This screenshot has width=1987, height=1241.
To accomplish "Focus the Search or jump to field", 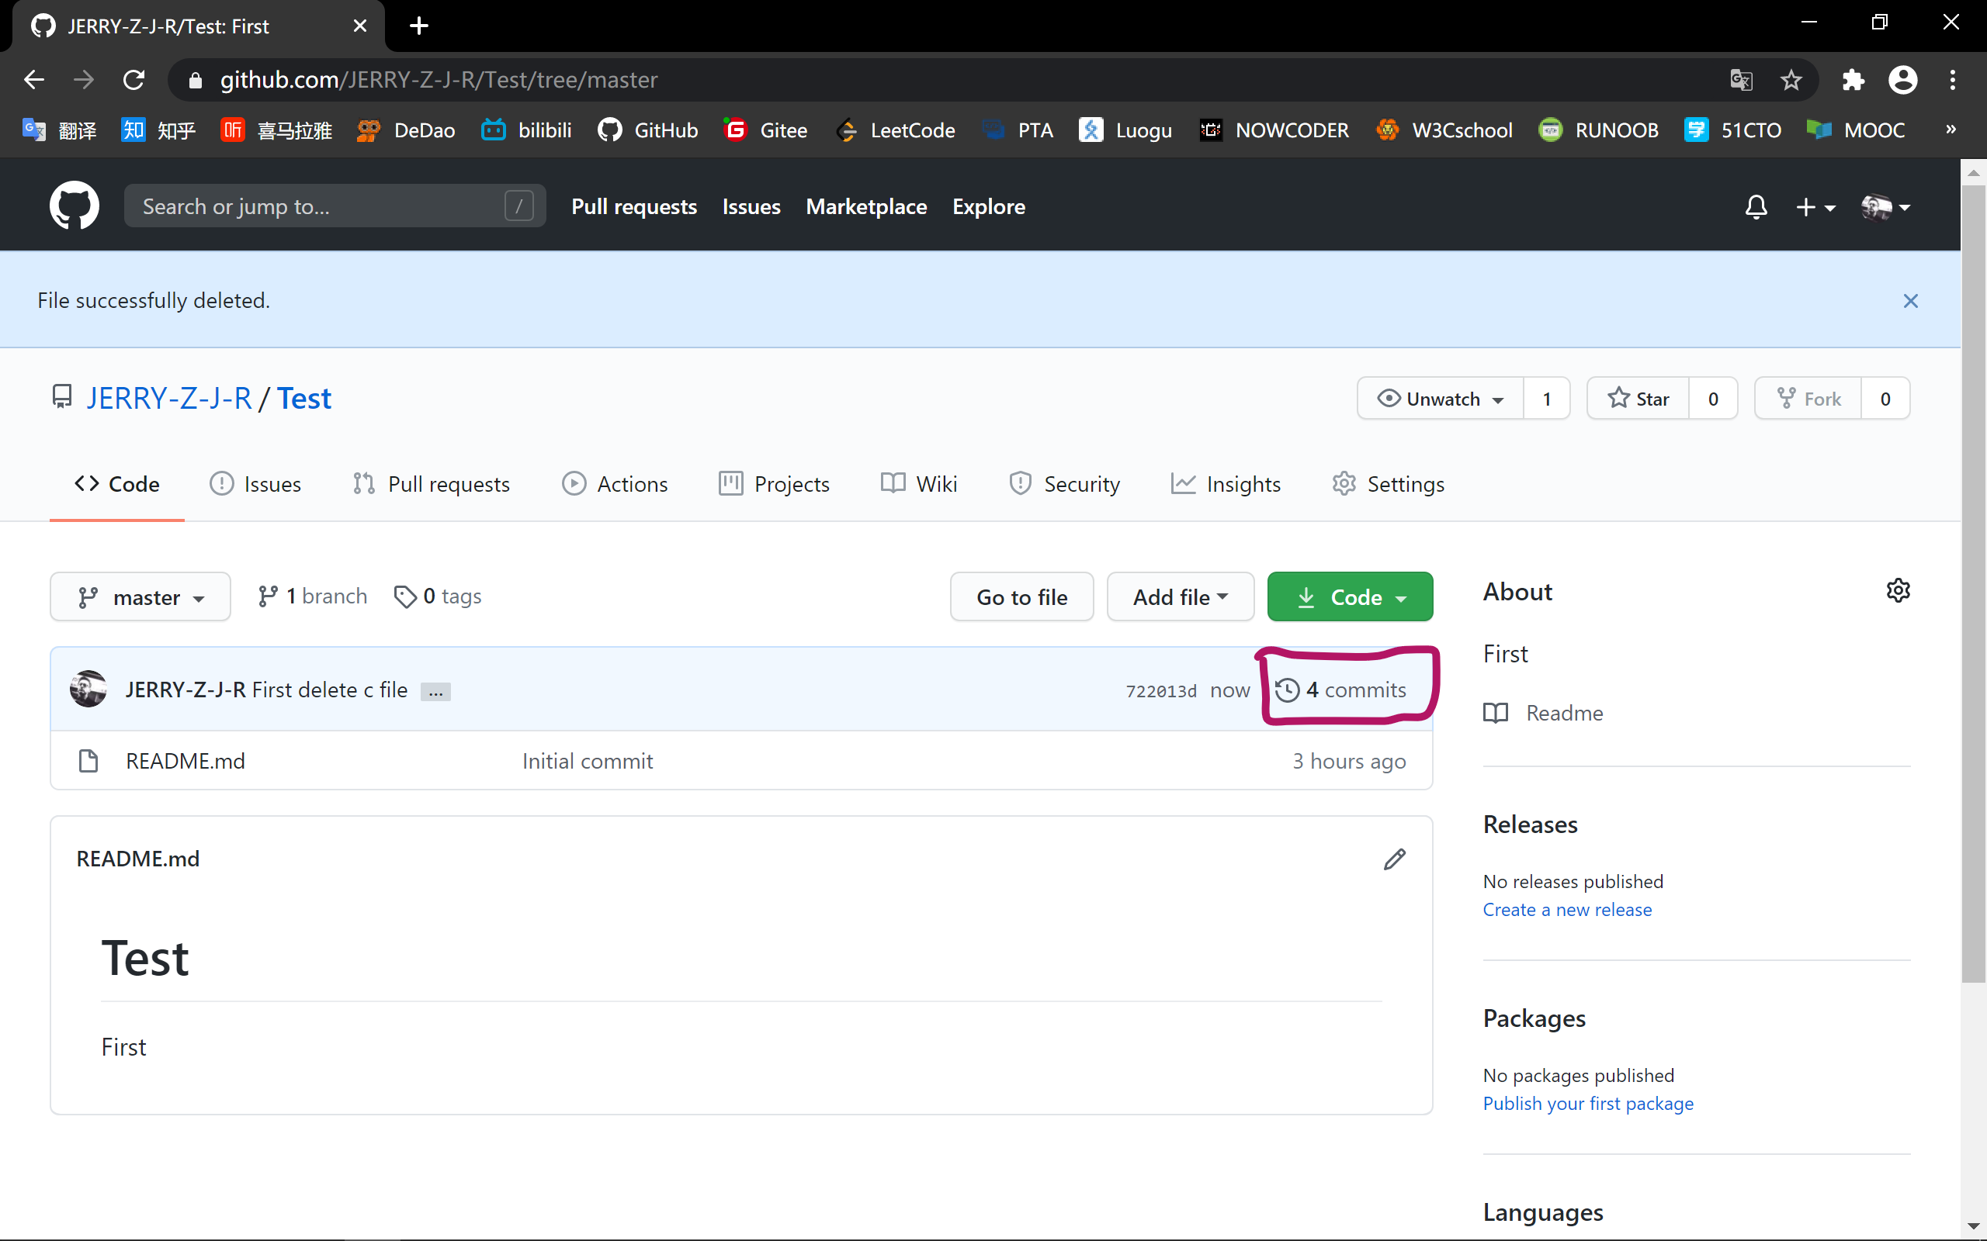I will click(321, 207).
